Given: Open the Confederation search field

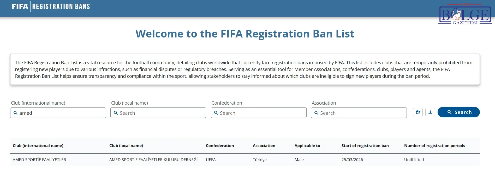Looking at the screenshot, I should click(x=259, y=113).
